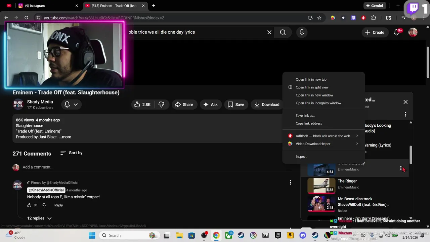The height and width of the screenshot is (242, 430).
Task: Open File Explorer from the taskbar
Action: [x=179, y=235]
